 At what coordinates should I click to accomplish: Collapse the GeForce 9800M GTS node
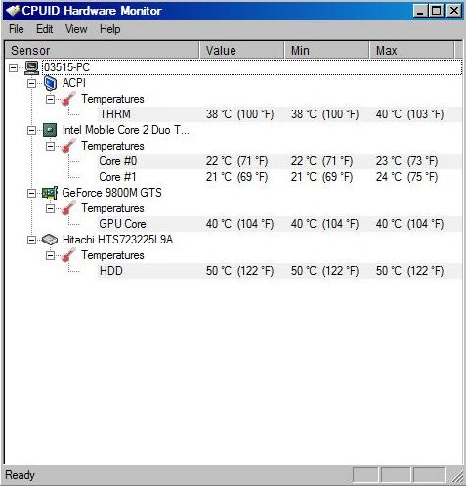pyautogui.click(x=31, y=193)
